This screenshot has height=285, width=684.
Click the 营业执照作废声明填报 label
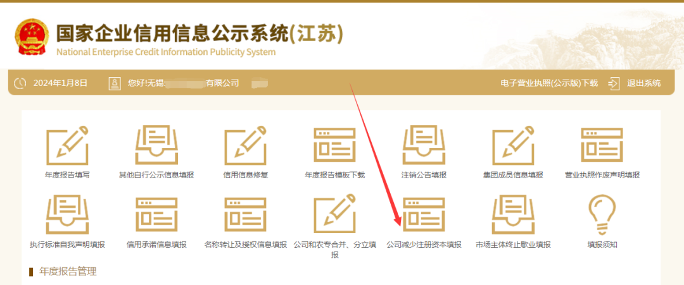pyautogui.click(x=602, y=175)
